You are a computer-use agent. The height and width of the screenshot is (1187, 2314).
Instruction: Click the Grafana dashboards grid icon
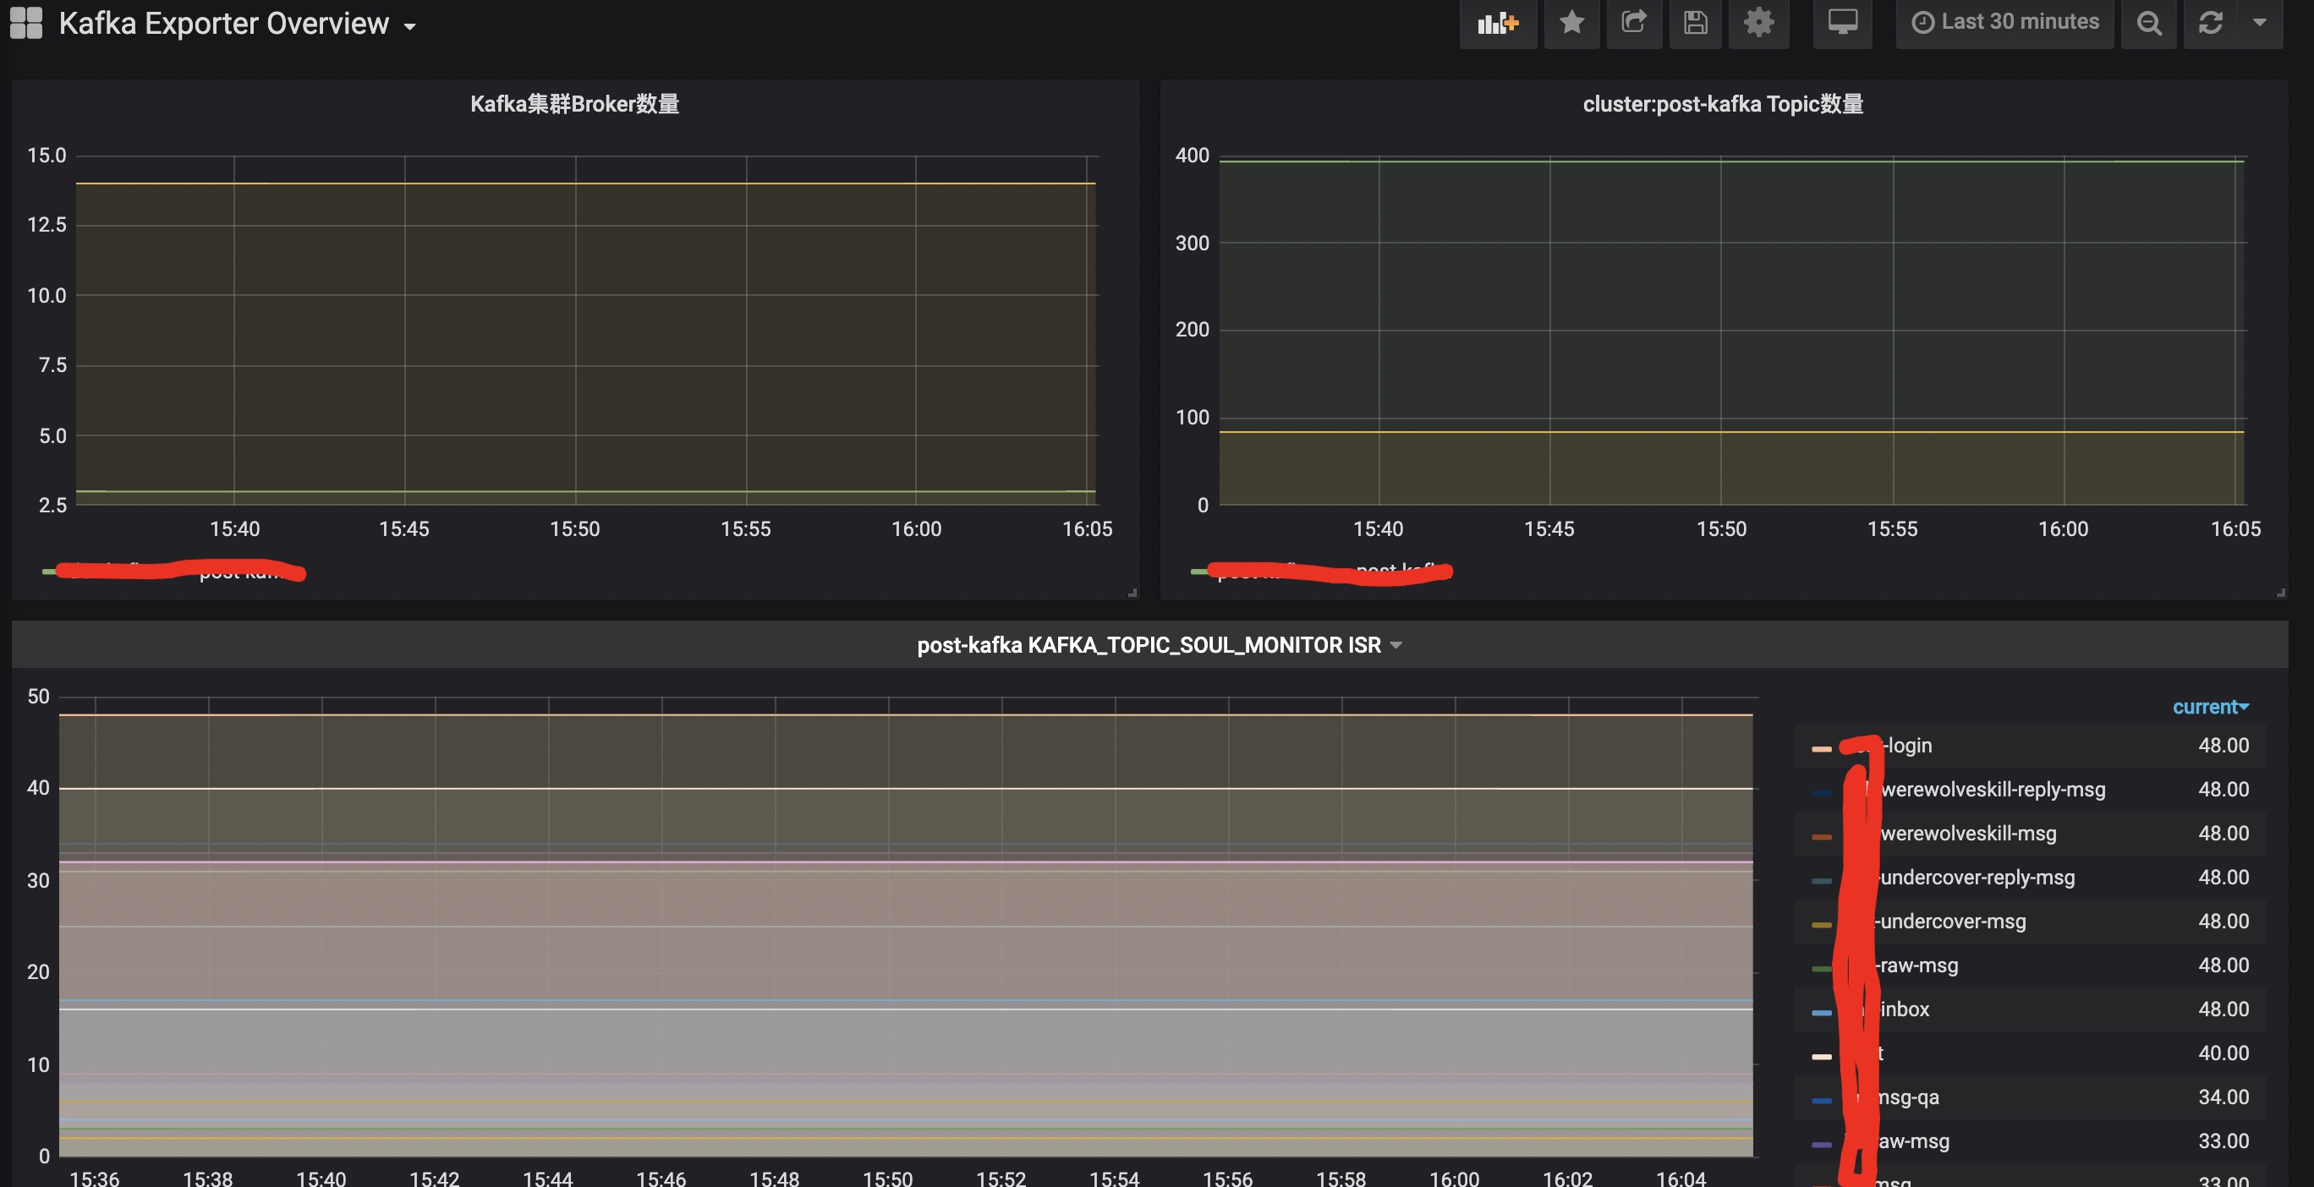pos(26,23)
